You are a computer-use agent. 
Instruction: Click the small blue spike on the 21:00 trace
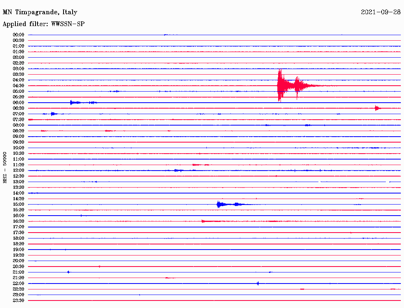point(69,272)
